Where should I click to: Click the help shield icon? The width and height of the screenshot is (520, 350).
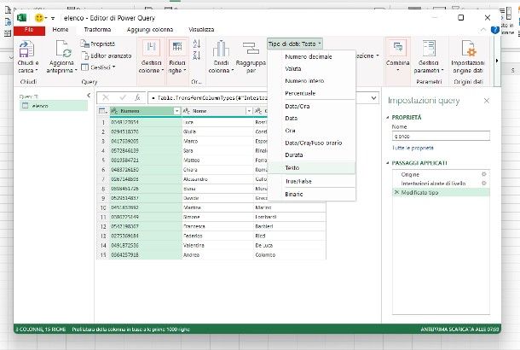click(494, 30)
